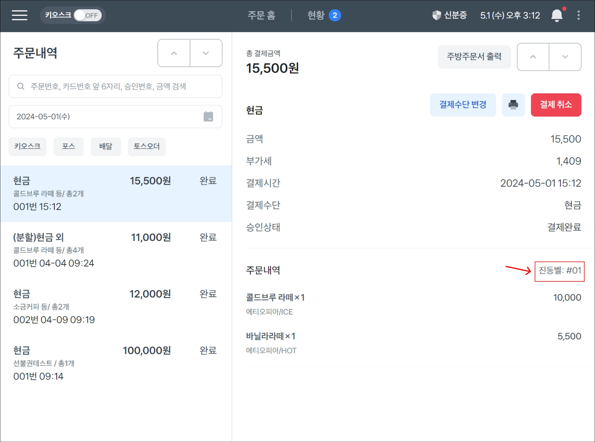
Task: Click the notification bell icon
Action: pos(557,15)
